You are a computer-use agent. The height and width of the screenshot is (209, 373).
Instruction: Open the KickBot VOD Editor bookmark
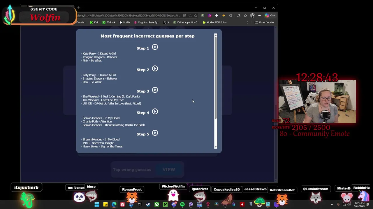[215, 22]
